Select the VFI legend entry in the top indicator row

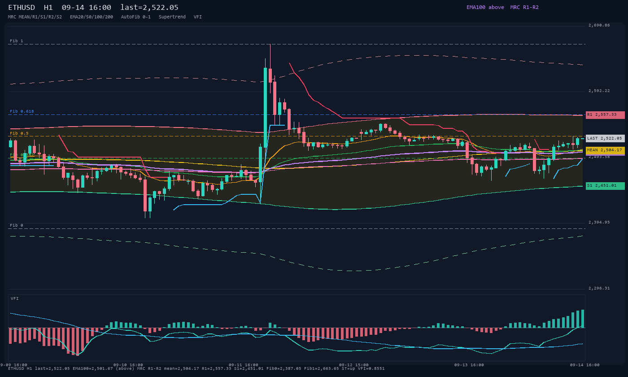click(x=198, y=17)
